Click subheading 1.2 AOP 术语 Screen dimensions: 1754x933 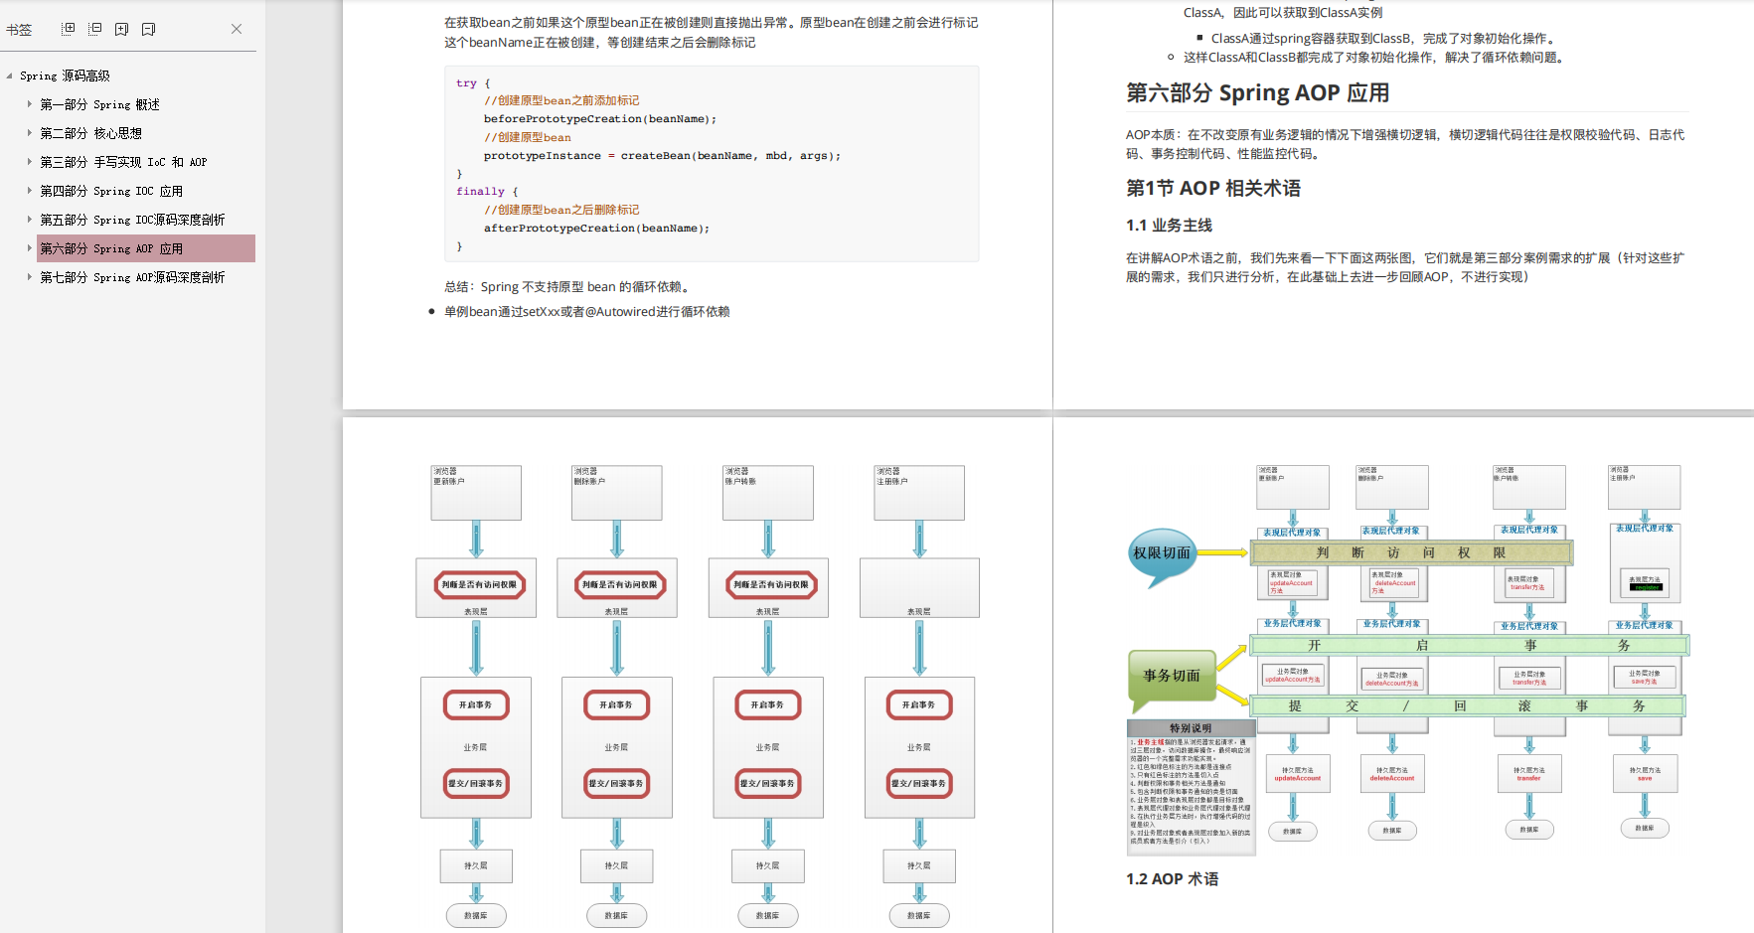(x=1172, y=879)
